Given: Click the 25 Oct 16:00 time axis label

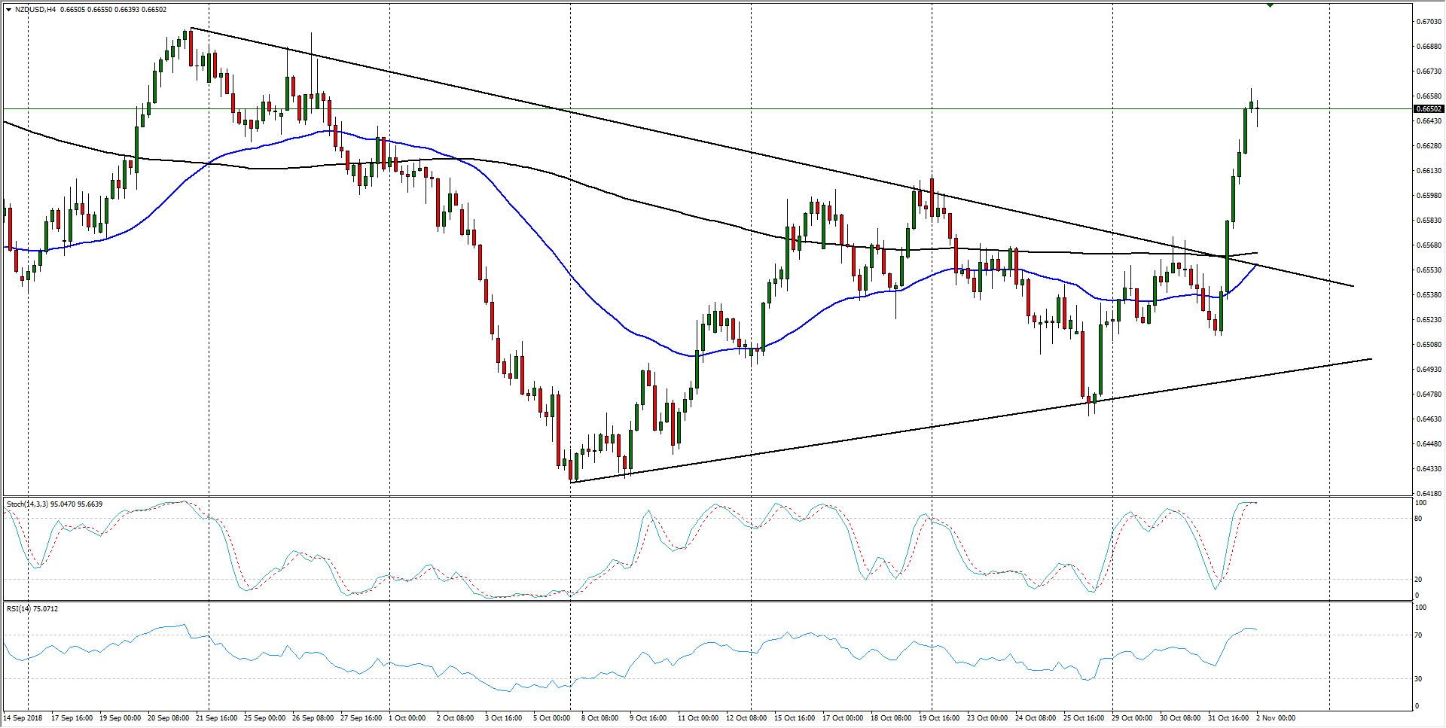Looking at the screenshot, I should point(1083,717).
